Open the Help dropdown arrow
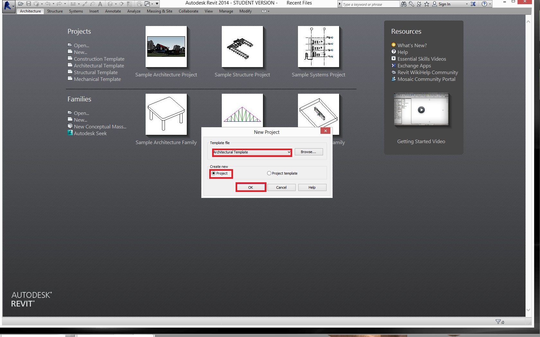The width and height of the screenshot is (540, 337). coord(490,4)
